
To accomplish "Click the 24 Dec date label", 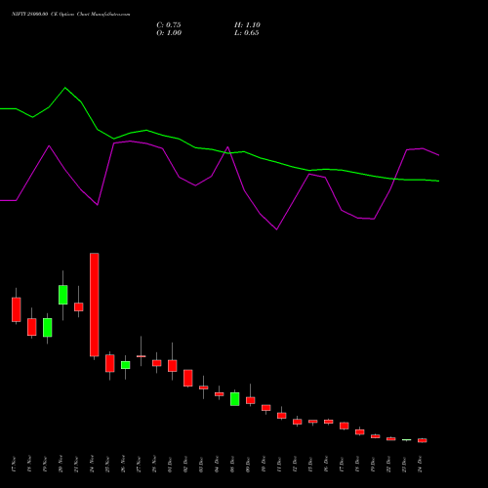I will pyautogui.click(x=420, y=465).
